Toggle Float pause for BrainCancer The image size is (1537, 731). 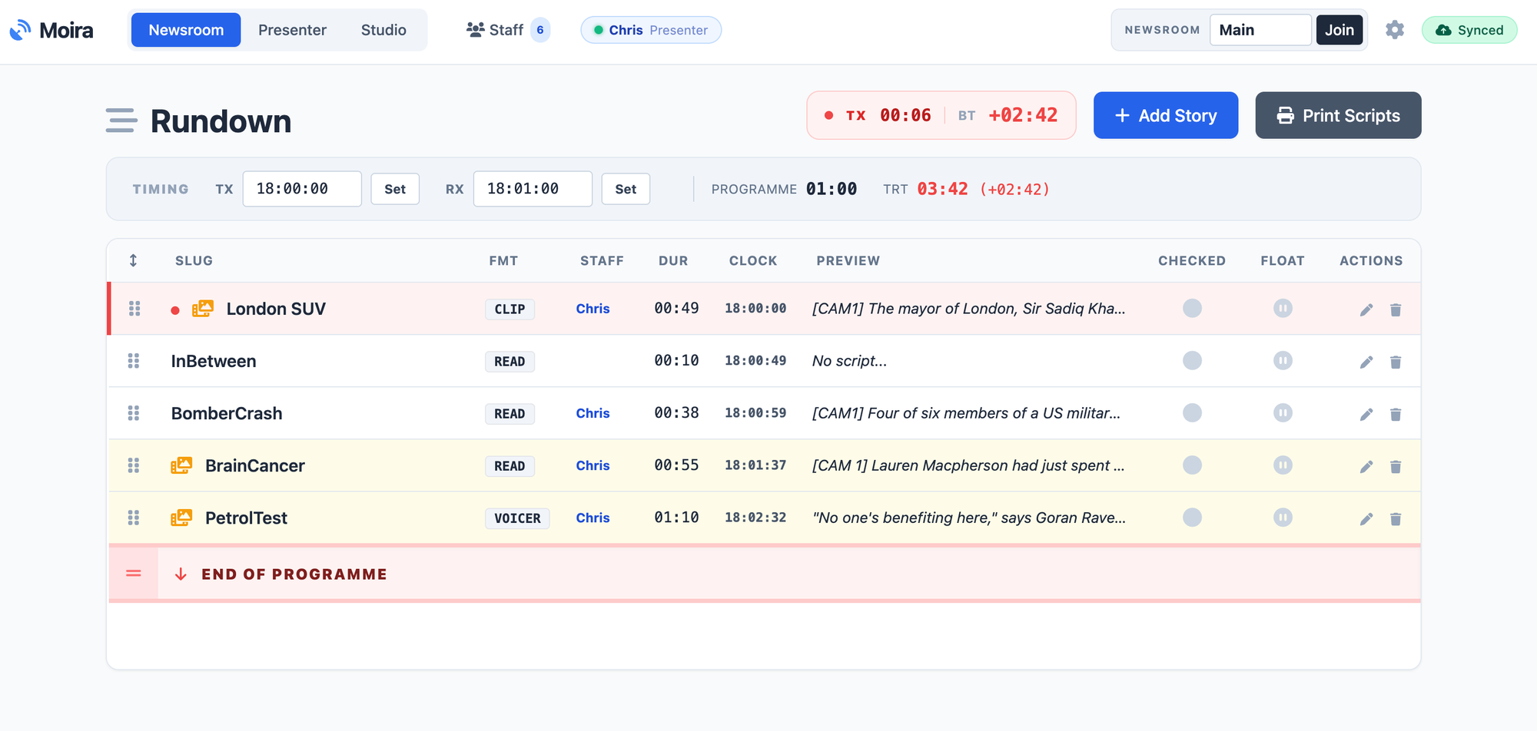[x=1283, y=465]
